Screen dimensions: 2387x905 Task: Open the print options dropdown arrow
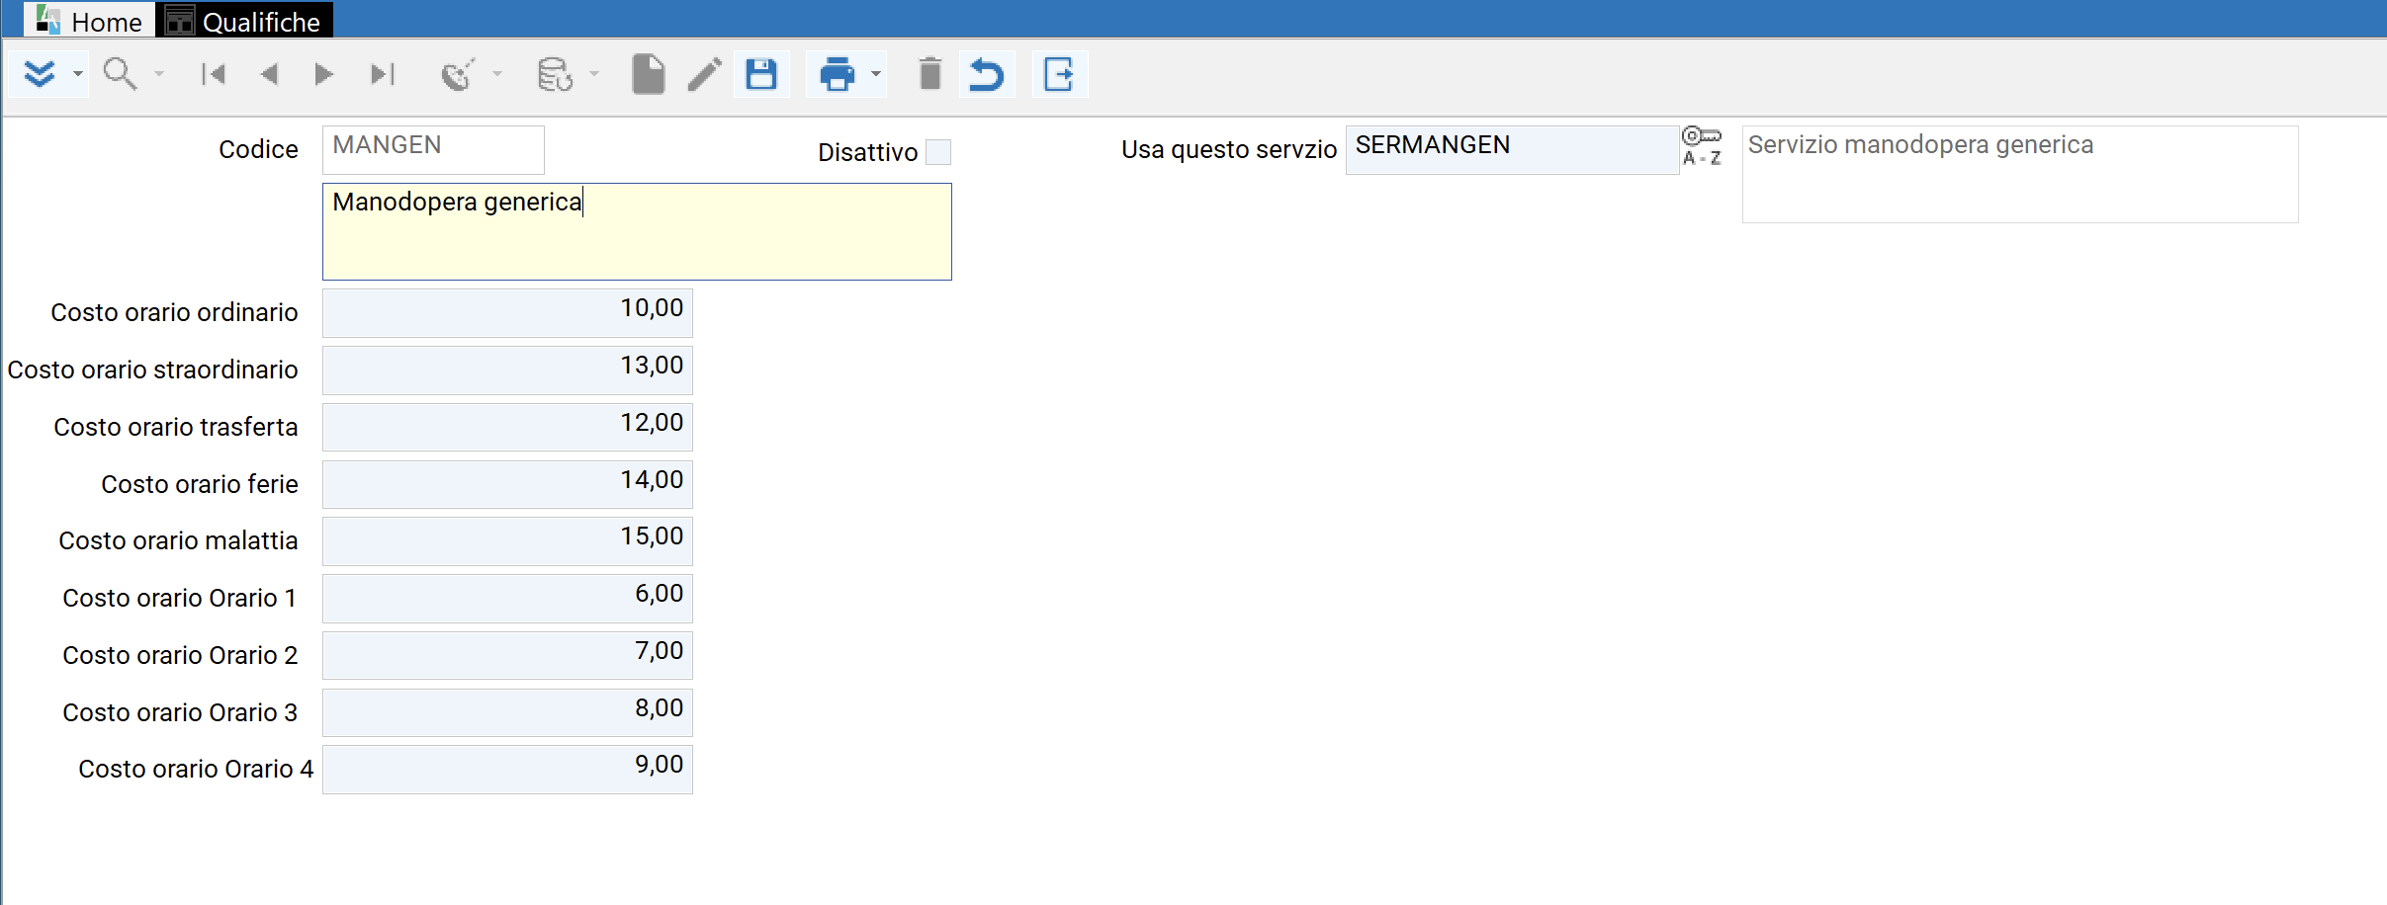click(x=876, y=74)
